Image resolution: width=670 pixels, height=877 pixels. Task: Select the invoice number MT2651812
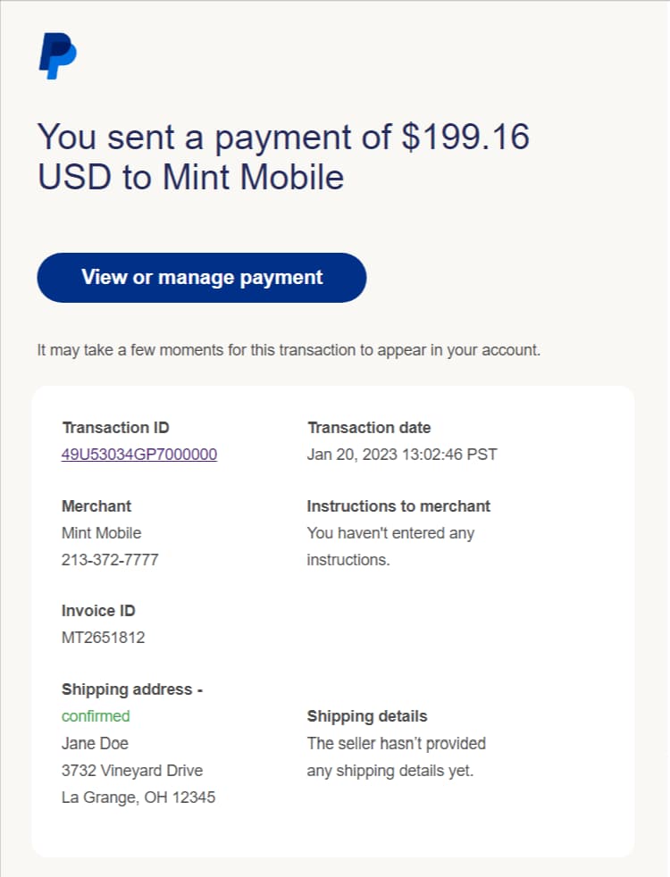[103, 638]
